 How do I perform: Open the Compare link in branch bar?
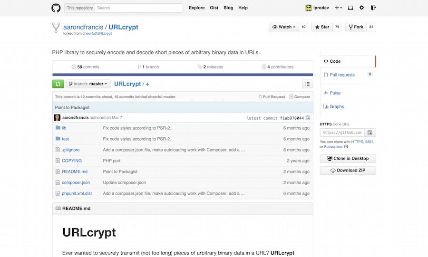tap(300, 97)
